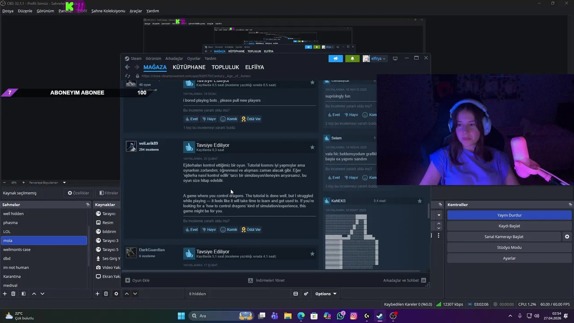The width and height of the screenshot is (574, 323).
Task: Vote Evet on the suprisingly fun review
Action: (x=334, y=115)
